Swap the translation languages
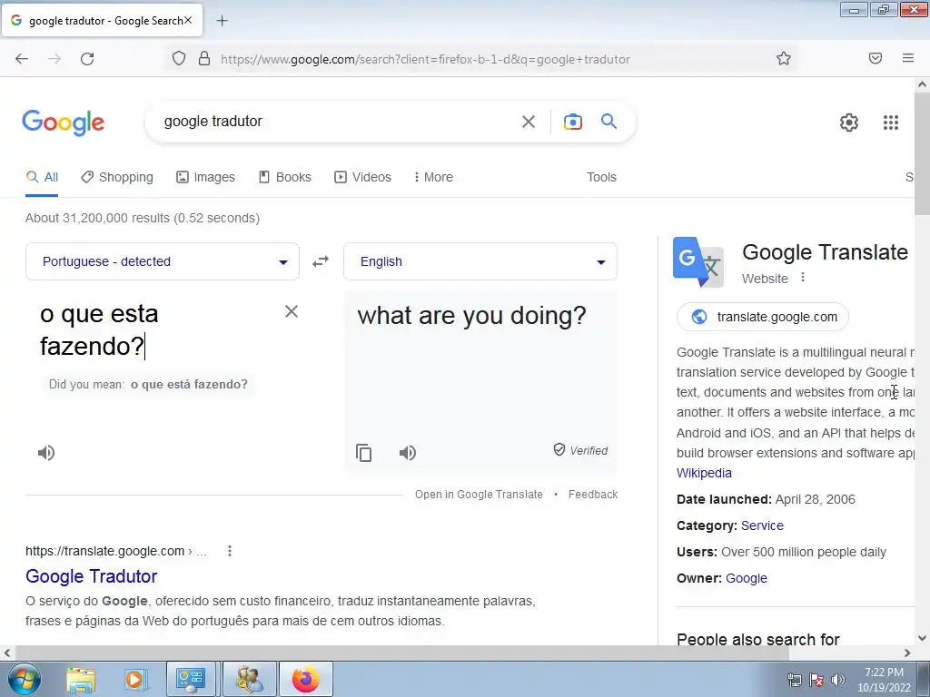930x697 pixels. tap(321, 261)
